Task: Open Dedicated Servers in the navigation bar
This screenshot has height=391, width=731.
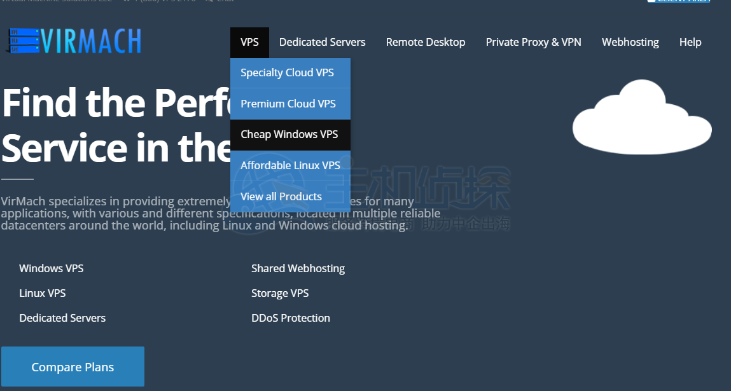Action: coord(322,43)
